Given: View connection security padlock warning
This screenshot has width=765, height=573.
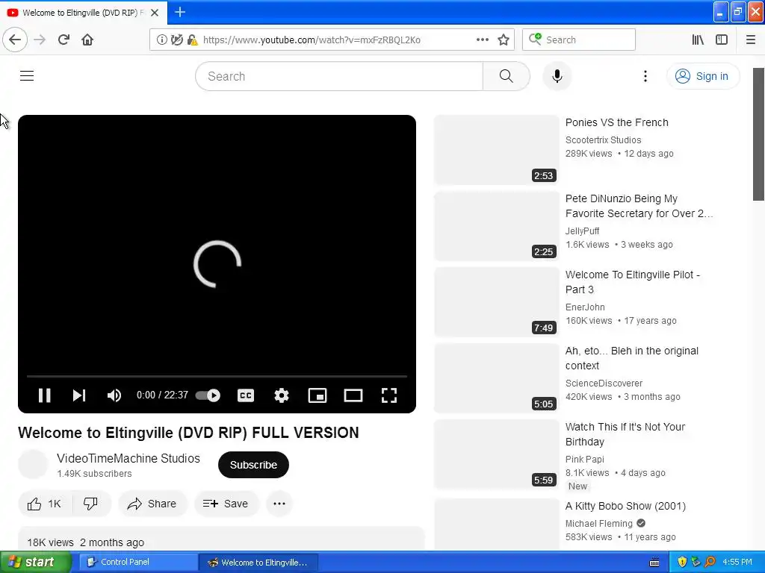Looking at the screenshot, I should click(192, 40).
